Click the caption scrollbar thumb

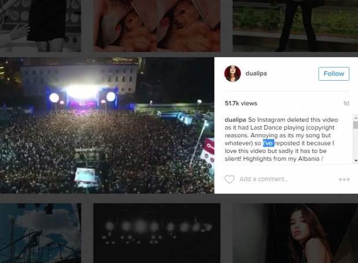[356, 125]
